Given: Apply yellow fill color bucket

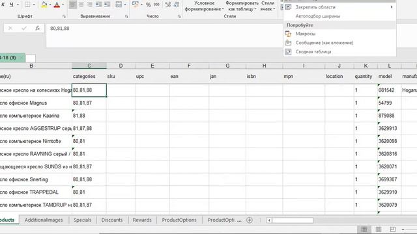Looking at the screenshot, I should [44, 5].
